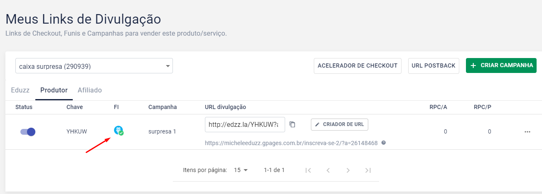Image resolution: width=542 pixels, height=194 pixels.
Task: Go to first page of results
Action: click(308, 170)
